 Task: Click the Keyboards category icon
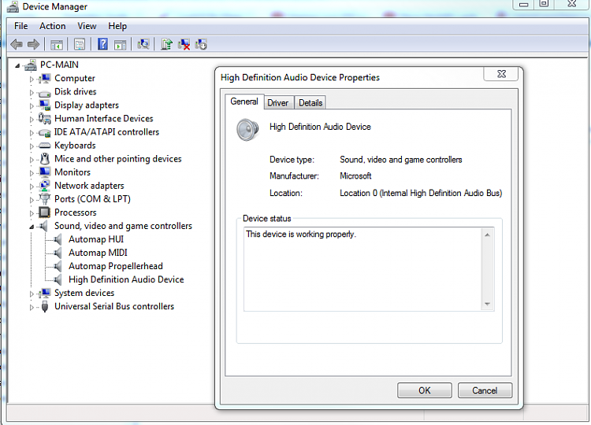pyautogui.click(x=44, y=146)
